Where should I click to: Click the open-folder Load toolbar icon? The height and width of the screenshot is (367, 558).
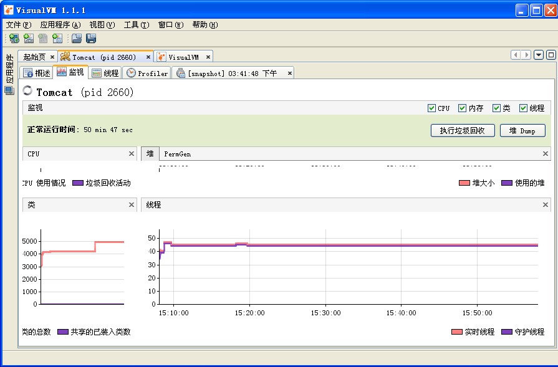click(x=77, y=39)
